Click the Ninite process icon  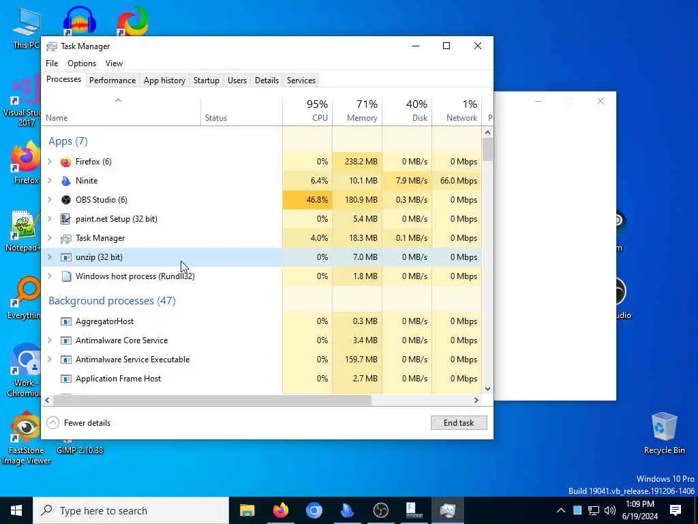click(x=66, y=181)
